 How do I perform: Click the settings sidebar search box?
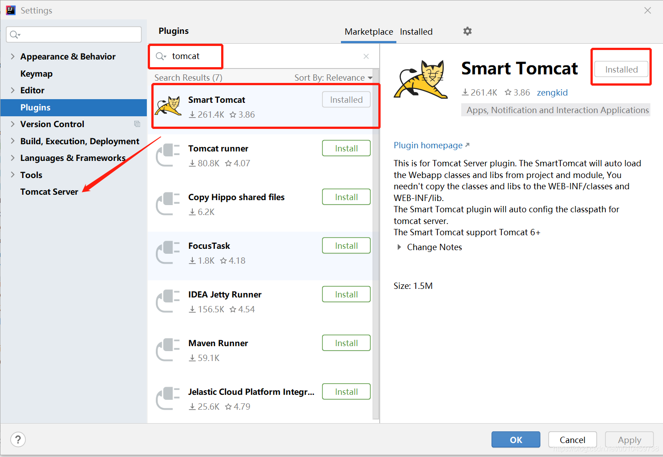click(74, 35)
